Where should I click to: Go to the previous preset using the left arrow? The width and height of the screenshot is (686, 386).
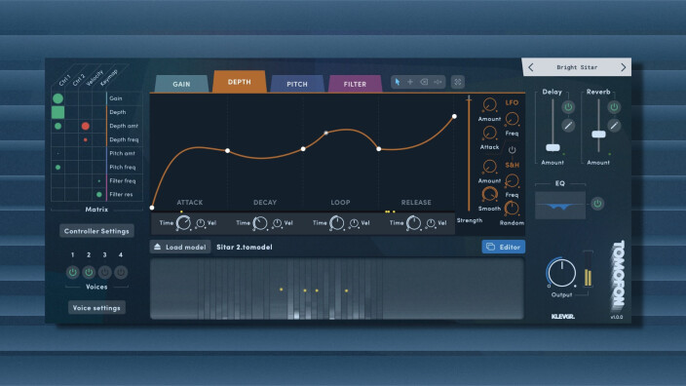point(531,67)
